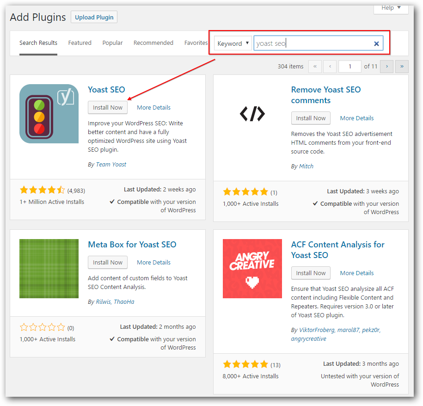The height and width of the screenshot is (406, 423).
Task: Open the Keyword search type dropdown
Action: click(233, 43)
